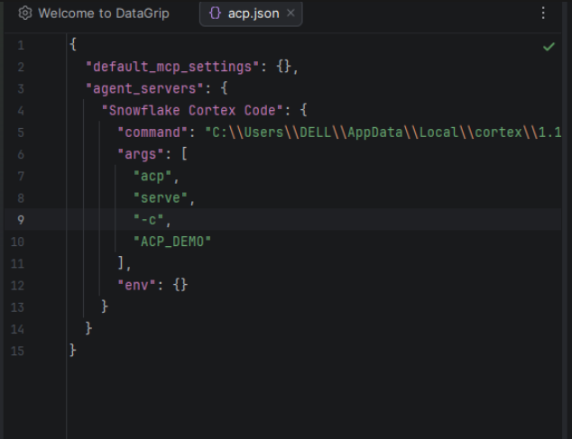Click the "acp" argument string
572x439 pixels.
152,176
